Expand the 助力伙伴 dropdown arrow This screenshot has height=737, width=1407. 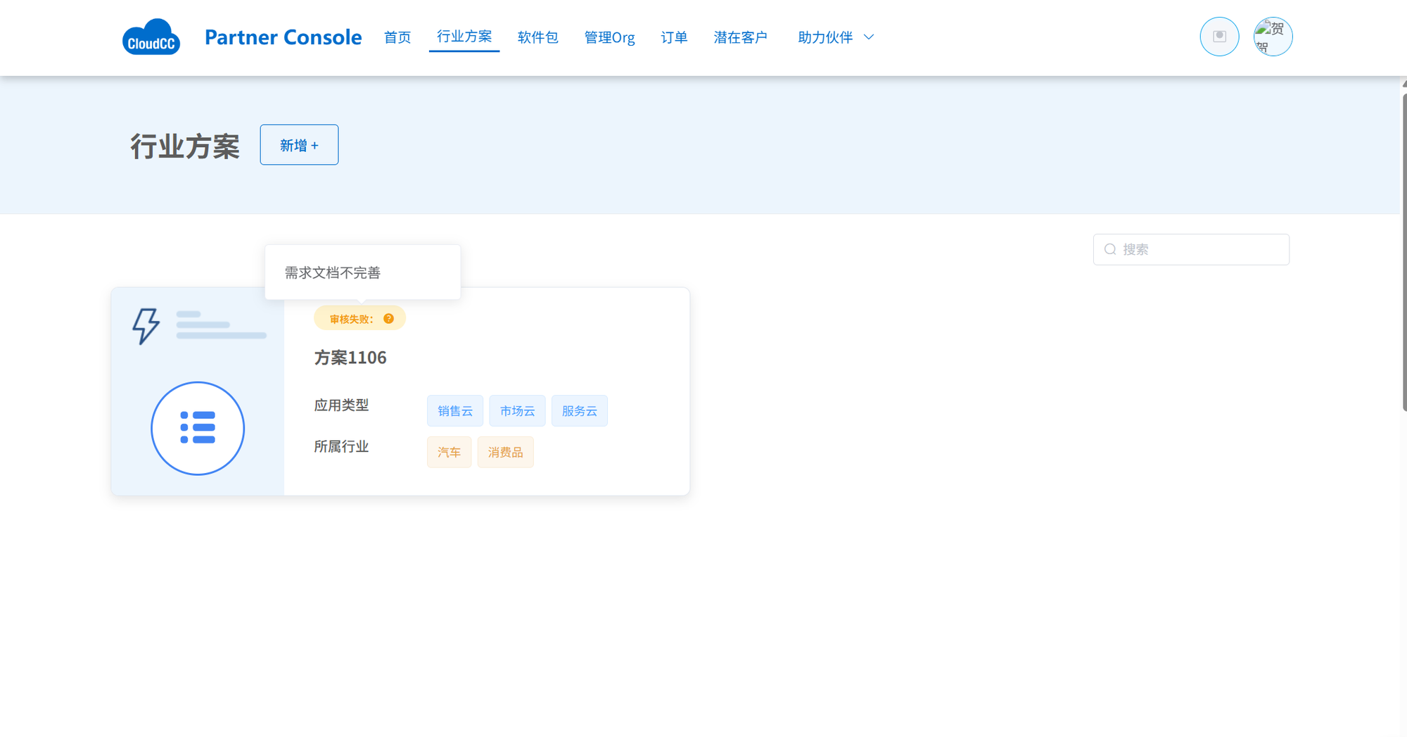[869, 37]
